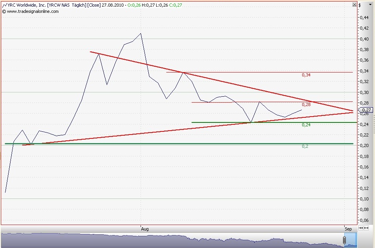The image size is (375, 248).
Task: Close the YRC Worldwide chart window
Action: click(x=354, y=5)
